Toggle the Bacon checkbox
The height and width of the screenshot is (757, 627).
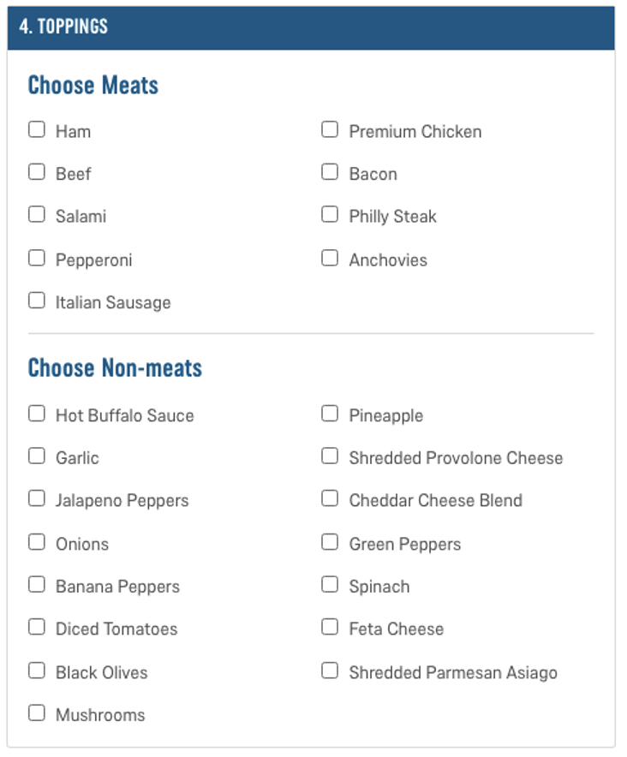[330, 173]
